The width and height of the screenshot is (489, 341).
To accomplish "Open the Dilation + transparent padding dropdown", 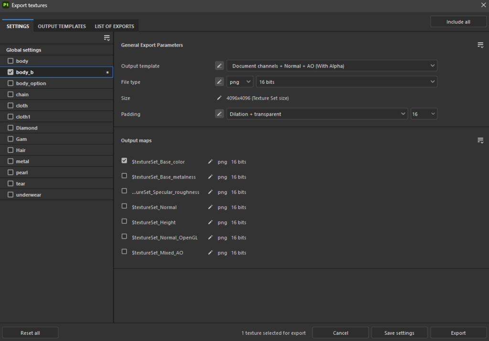I will (317, 114).
